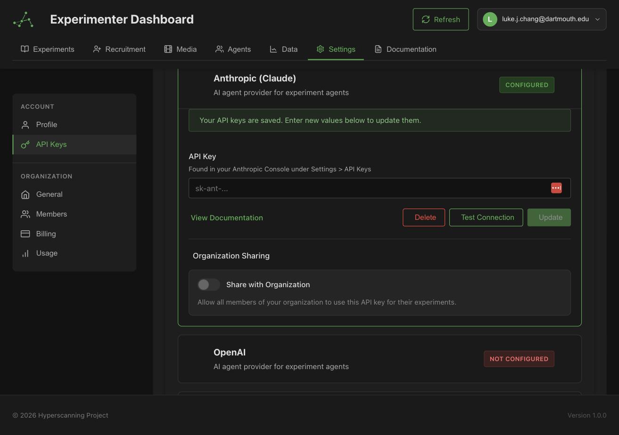This screenshot has height=435, width=619.
Task: Toggle Share with Organization switch
Action: (209, 284)
